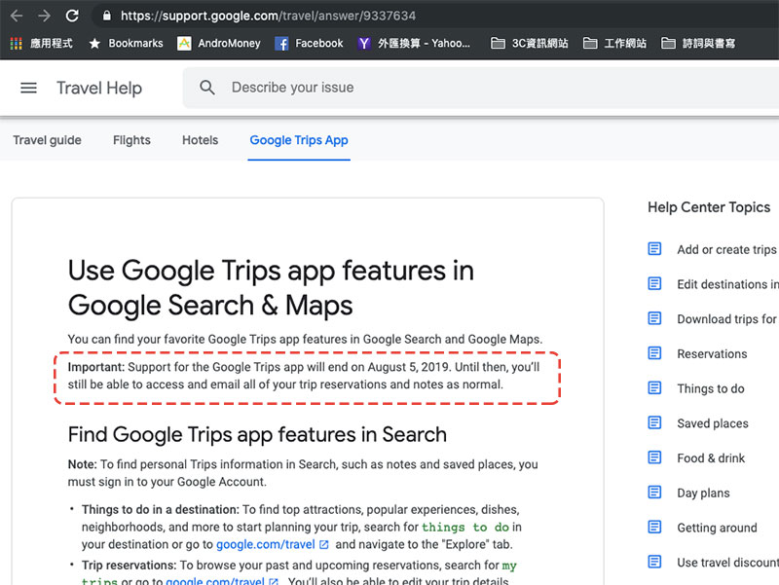The height and width of the screenshot is (585, 779).
Task: Open Use travel discount topic
Action: (x=727, y=563)
